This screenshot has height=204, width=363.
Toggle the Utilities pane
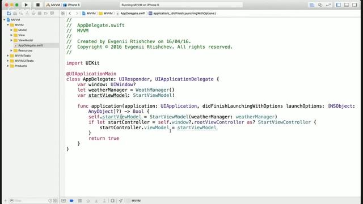354,5
